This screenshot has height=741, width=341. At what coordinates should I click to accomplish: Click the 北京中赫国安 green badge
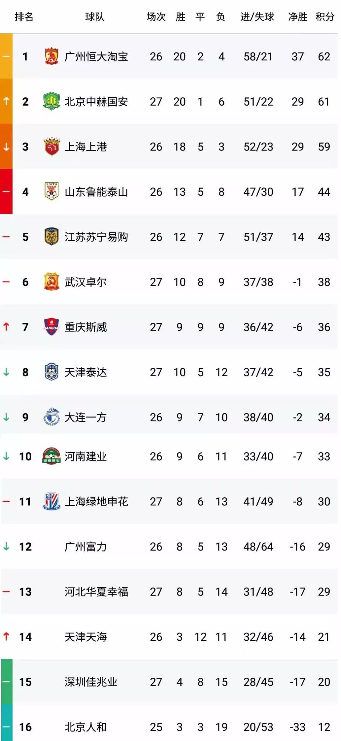51,101
